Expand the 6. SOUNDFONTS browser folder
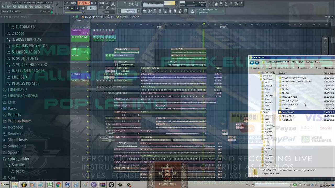 coord(23,58)
